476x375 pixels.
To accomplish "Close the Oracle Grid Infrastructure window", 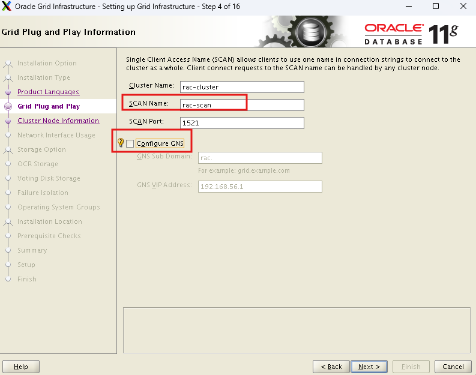I will click(463, 6).
